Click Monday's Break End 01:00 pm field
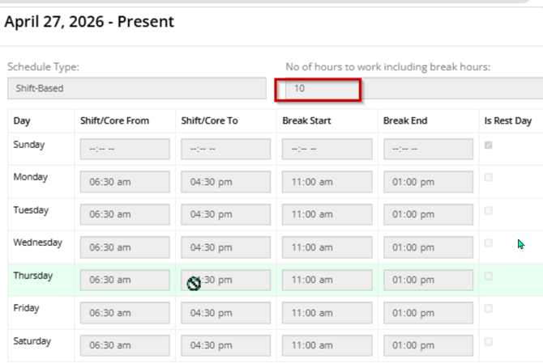This screenshot has height=363, width=543. (x=428, y=182)
